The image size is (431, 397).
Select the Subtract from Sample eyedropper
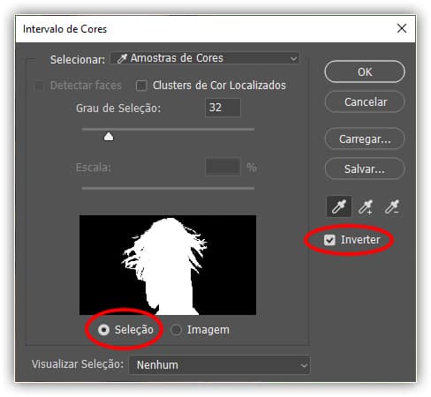click(x=392, y=206)
